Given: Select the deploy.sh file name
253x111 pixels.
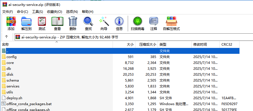Looking at the screenshot, I should click(x=14, y=98).
